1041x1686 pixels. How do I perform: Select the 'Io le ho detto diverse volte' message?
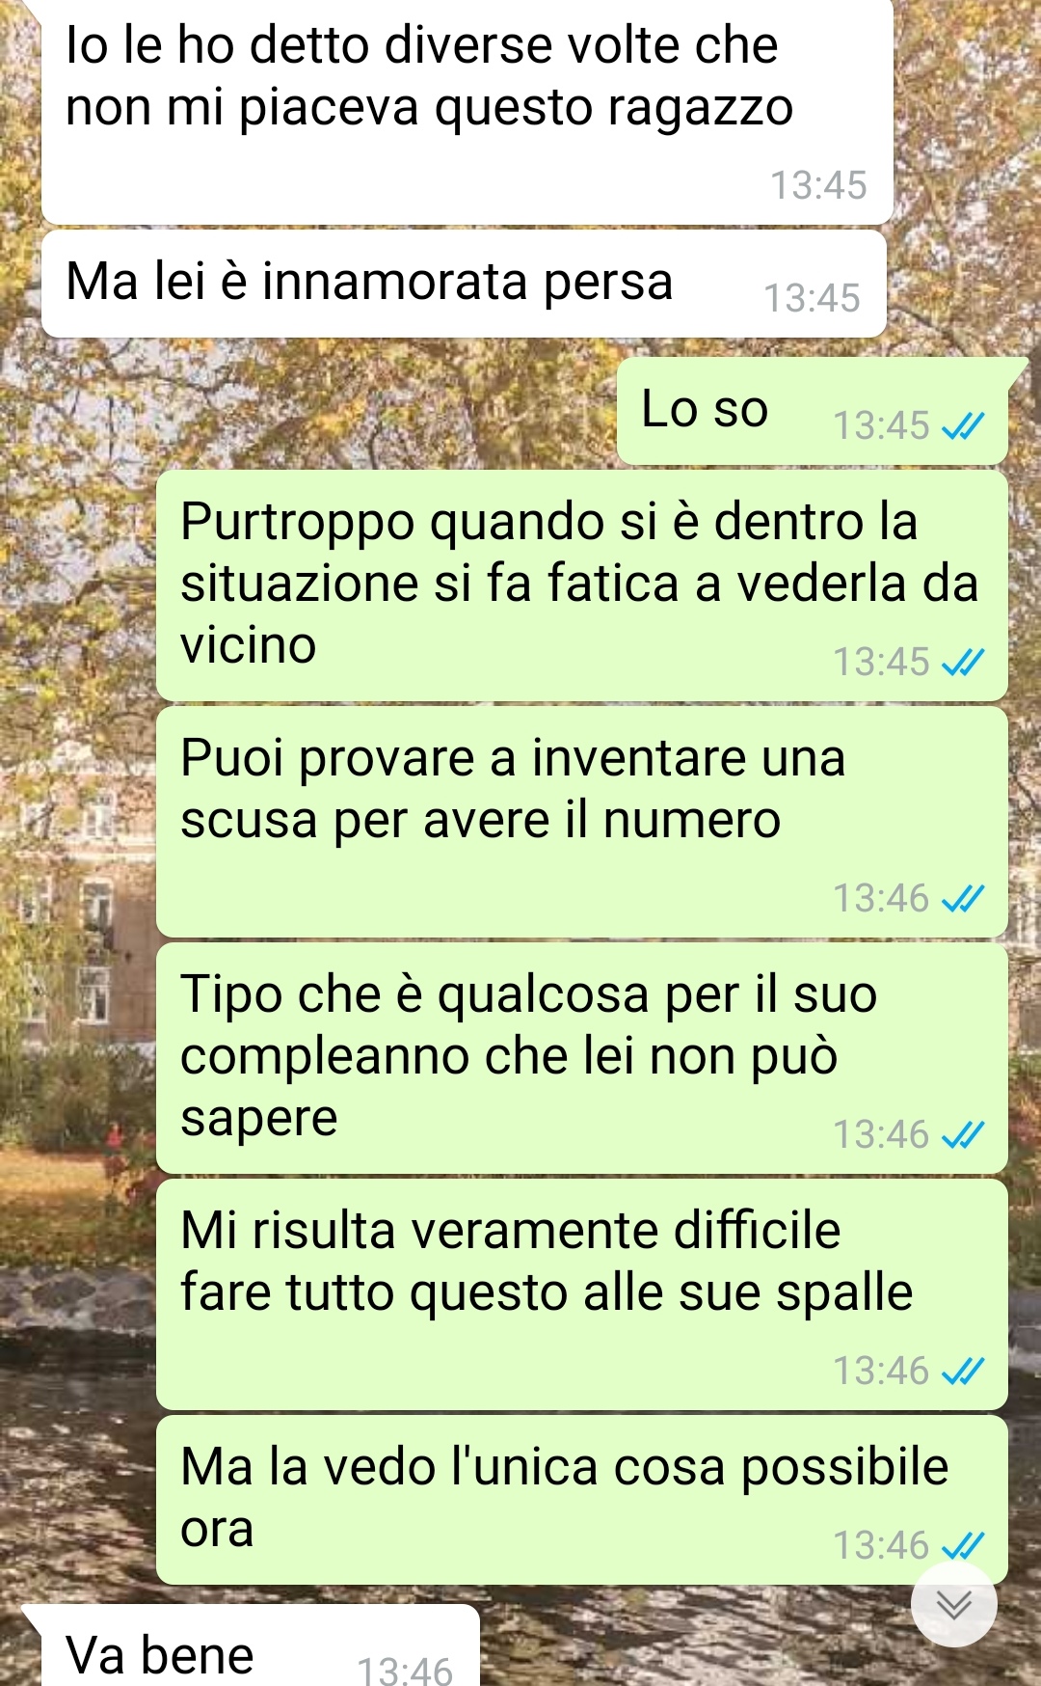[467, 111]
